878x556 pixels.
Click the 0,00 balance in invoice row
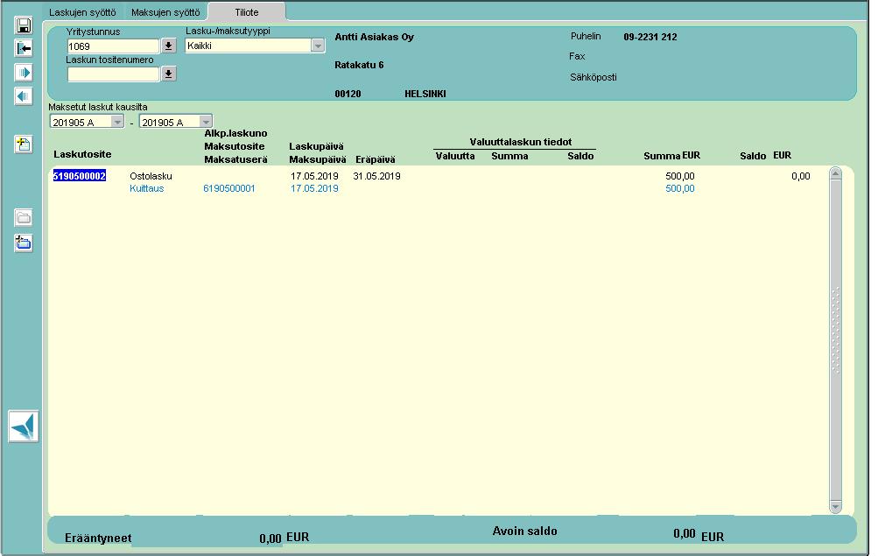pyautogui.click(x=801, y=176)
